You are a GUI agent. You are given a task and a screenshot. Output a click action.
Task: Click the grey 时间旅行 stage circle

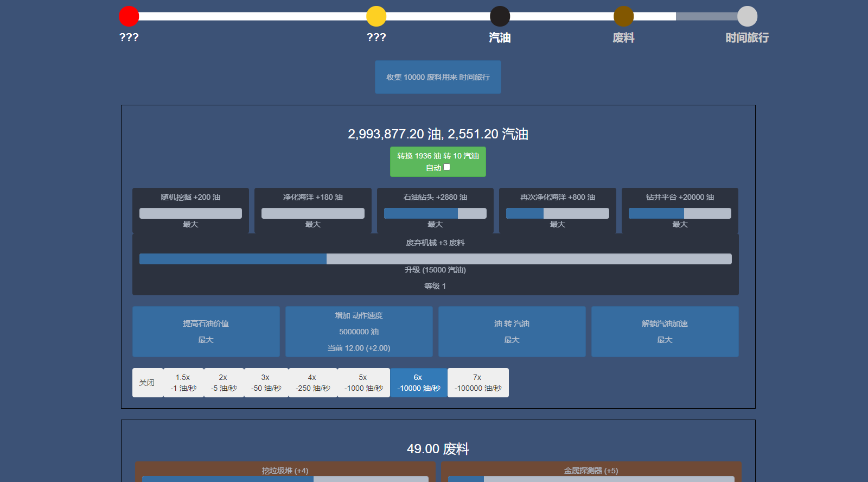[x=747, y=16]
